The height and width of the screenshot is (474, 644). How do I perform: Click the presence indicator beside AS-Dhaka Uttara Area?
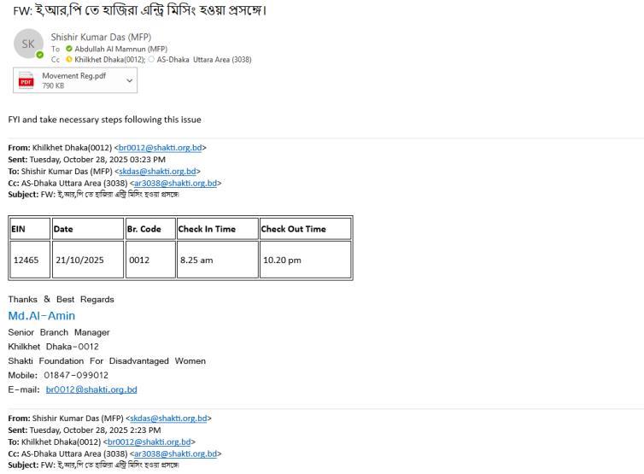(x=149, y=59)
